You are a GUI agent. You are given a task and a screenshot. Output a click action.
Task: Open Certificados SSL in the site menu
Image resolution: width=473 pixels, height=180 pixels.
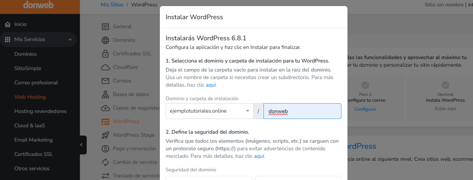pyautogui.click(x=132, y=54)
